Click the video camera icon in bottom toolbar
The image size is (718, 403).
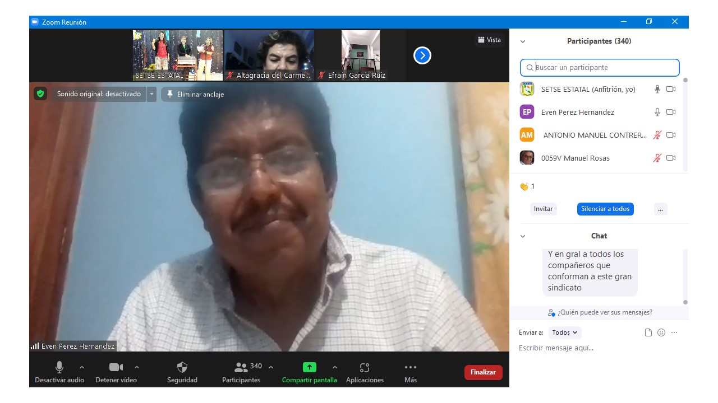point(116,367)
